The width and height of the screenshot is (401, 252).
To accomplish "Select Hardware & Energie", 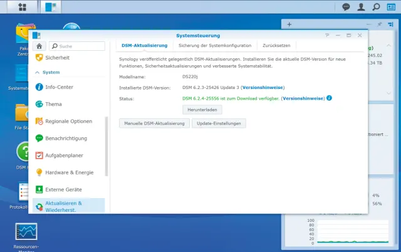I will tap(69, 172).
